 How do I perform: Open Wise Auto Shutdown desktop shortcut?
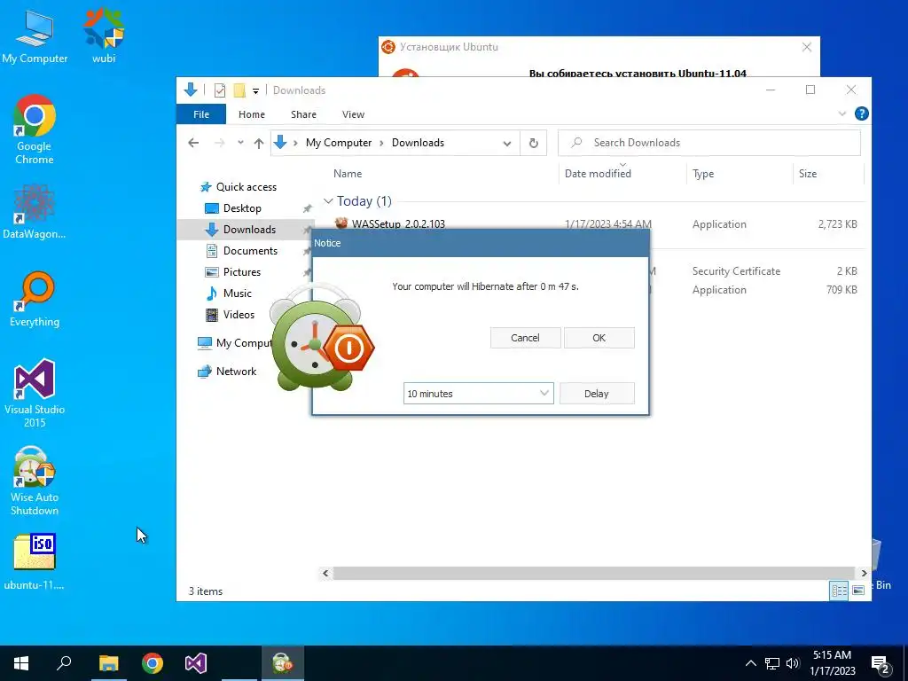35,481
